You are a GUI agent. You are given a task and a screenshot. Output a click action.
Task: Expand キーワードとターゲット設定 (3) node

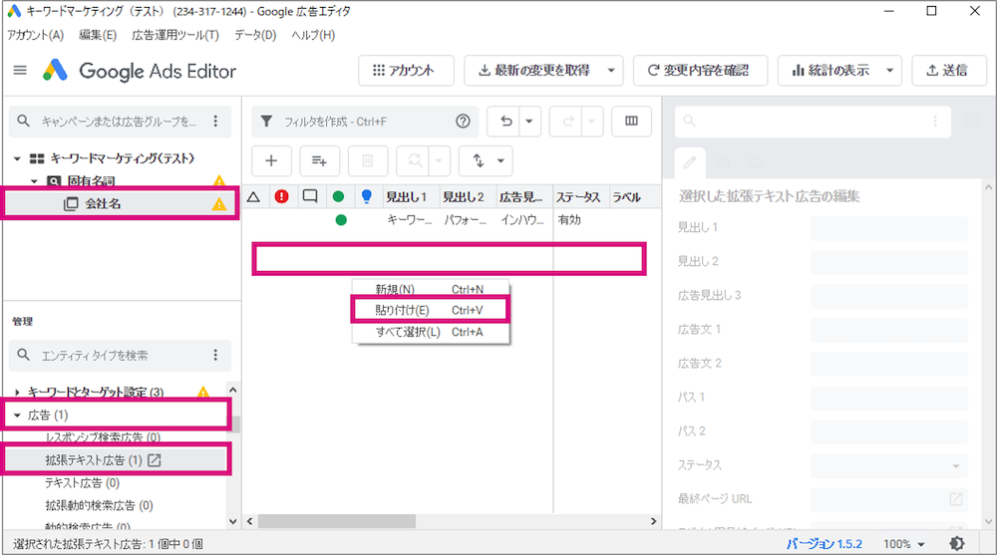[x=17, y=393]
